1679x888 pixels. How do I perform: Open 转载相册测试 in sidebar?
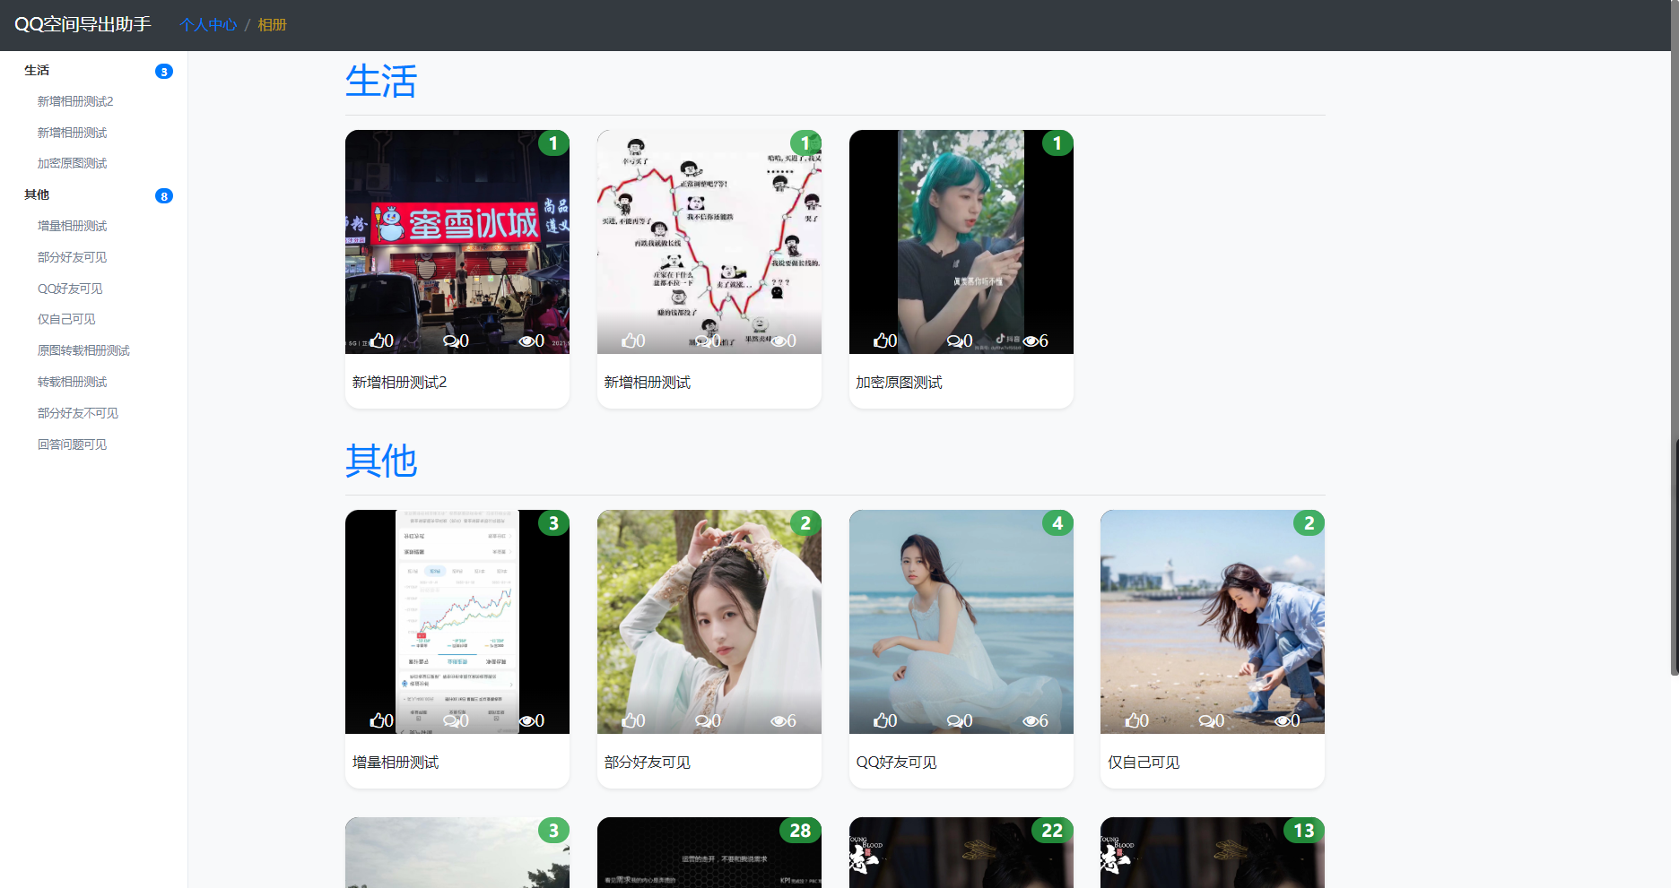tap(72, 382)
